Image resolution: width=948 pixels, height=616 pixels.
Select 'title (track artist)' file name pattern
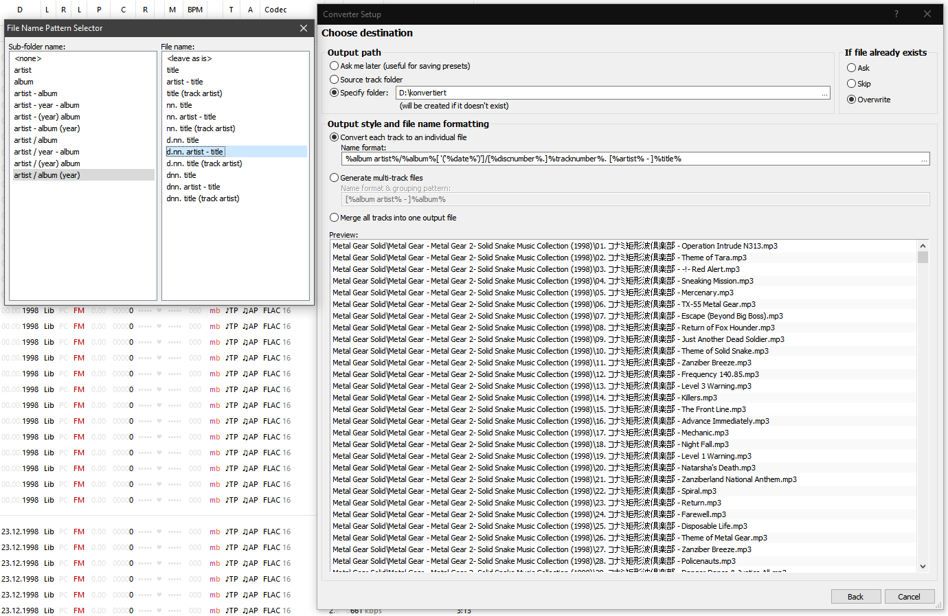[236, 93]
